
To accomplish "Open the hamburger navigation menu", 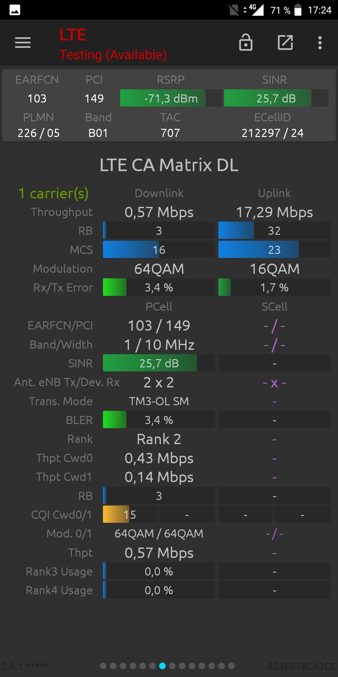I will tap(23, 43).
